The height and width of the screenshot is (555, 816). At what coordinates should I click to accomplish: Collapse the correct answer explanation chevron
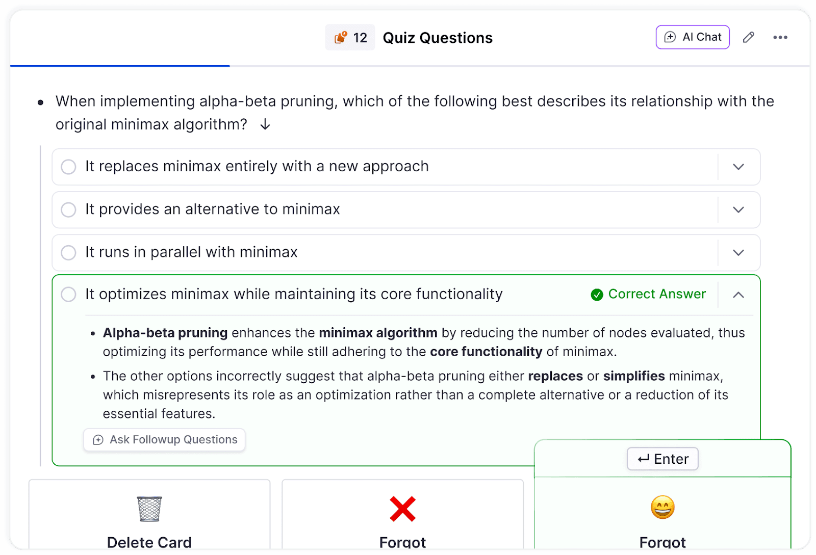pos(738,295)
